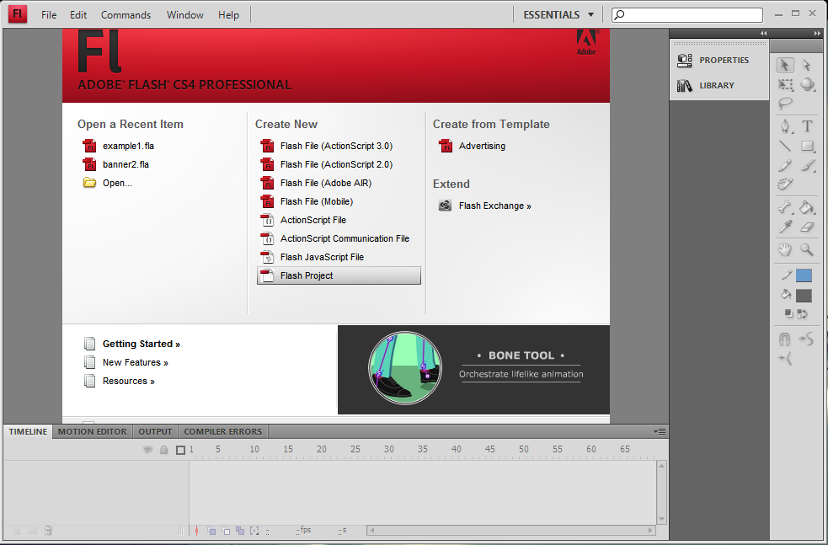Select the Bone tool in toolbar
The image size is (828, 545).
click(x=785, y=207)
